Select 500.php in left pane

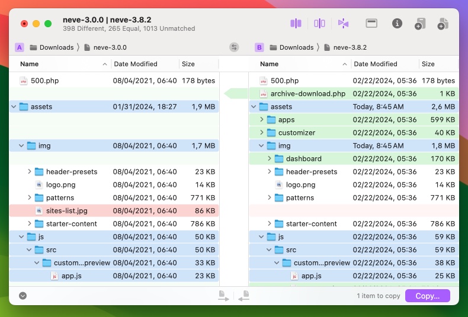point(114,80)
